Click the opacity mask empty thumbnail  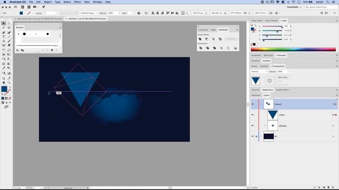(x=270, y=81)
